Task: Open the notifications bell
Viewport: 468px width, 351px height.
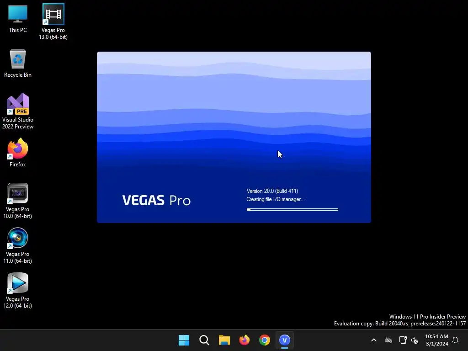Action: point(455,340)
